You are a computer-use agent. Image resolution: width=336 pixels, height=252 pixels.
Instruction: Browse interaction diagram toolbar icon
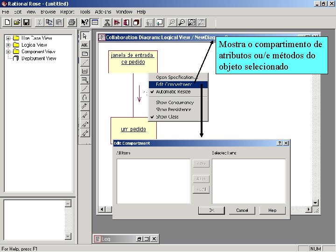coord(117,22)
